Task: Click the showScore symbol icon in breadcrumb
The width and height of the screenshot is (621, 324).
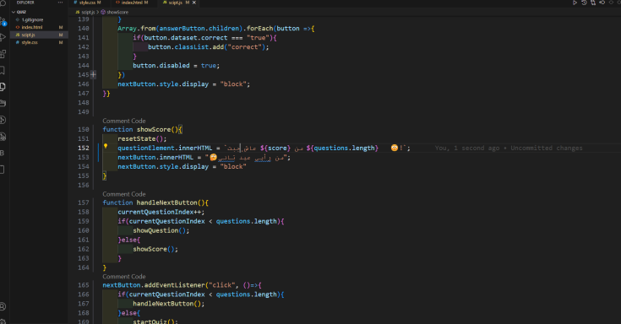Action: 103,13
